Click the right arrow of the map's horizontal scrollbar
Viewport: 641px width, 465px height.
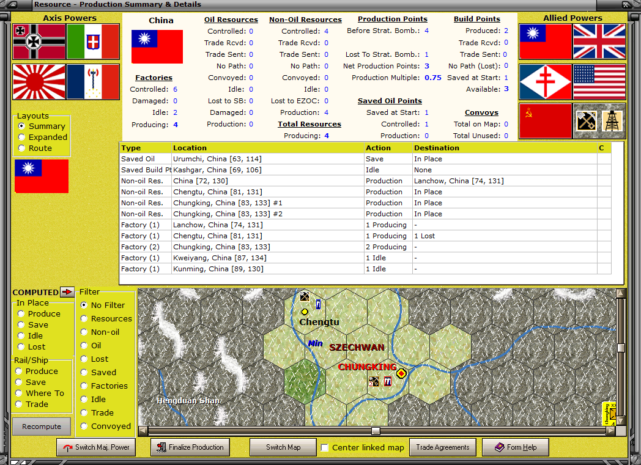click(x=612, y=430)
